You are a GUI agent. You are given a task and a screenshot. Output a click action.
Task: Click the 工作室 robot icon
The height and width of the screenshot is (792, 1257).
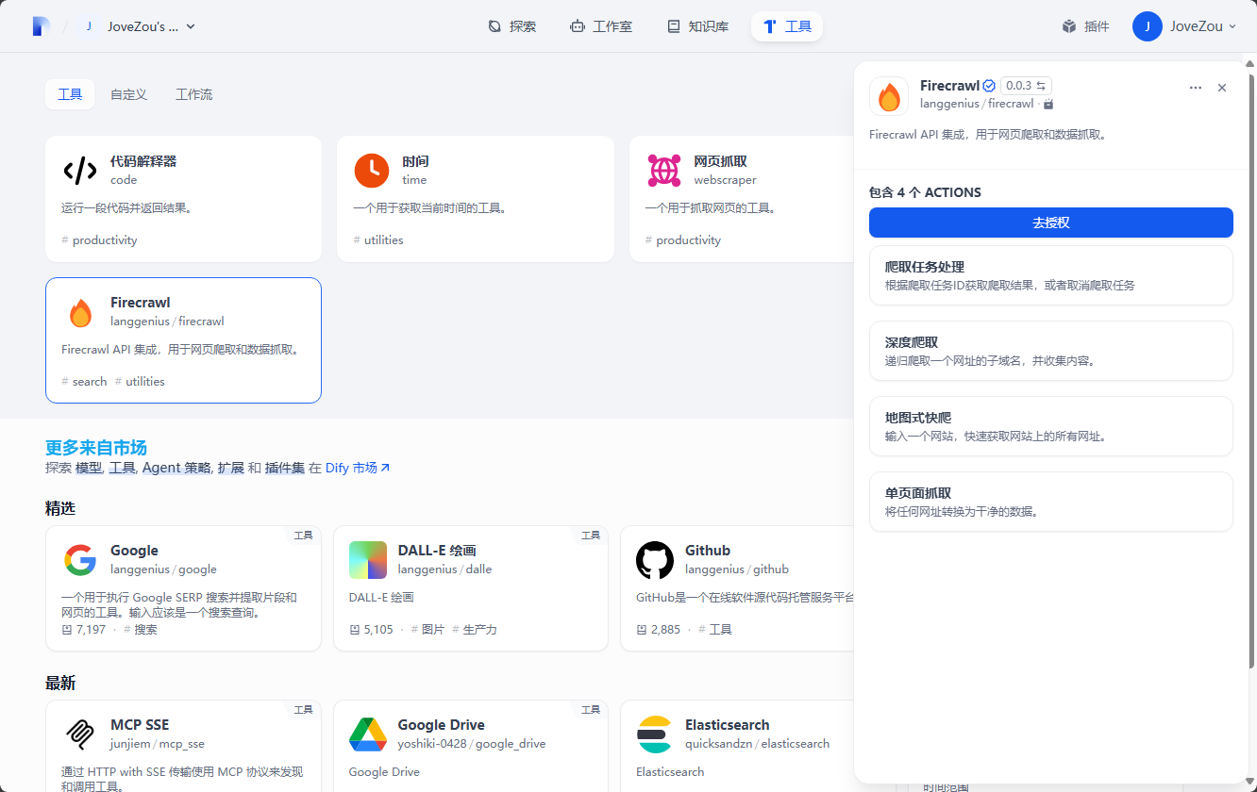click(578, 26)
